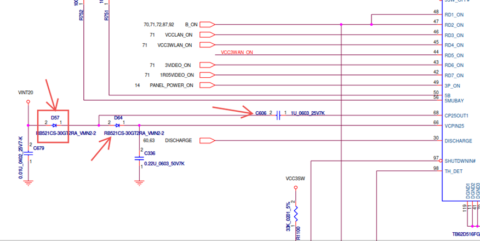The width and height of the screenshot is (480, 241).
Task: Select the C336 capacitor symbol
Action: [139, 158]
